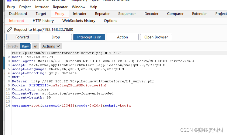This screenshot has width=227, height=135.
Task: Click the username value root
Action: pos(36,106)
